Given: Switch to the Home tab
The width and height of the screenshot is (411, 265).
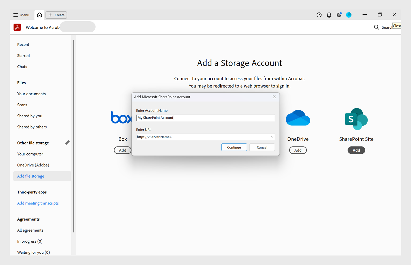Looking at the screenshot, I should (x=39, y=15).
